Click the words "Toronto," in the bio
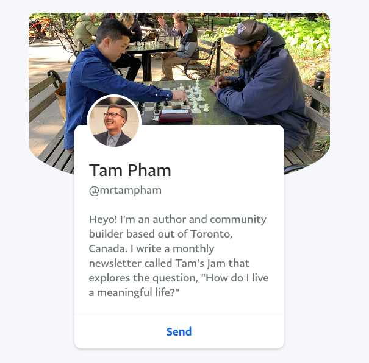 [211, 234]
